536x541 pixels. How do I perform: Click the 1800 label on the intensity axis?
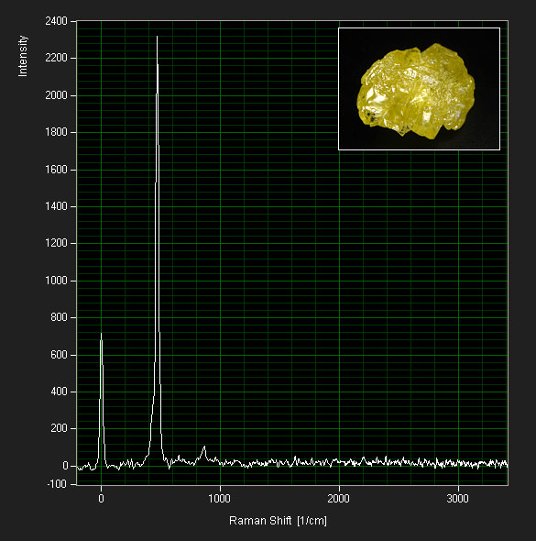56,132
